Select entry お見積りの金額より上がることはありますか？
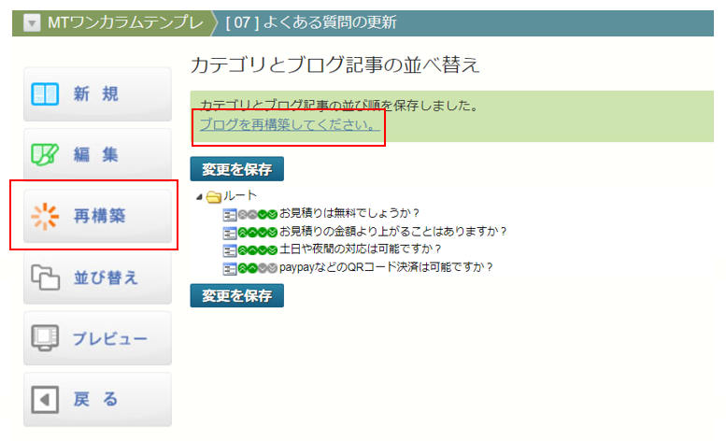 [393, 231]
